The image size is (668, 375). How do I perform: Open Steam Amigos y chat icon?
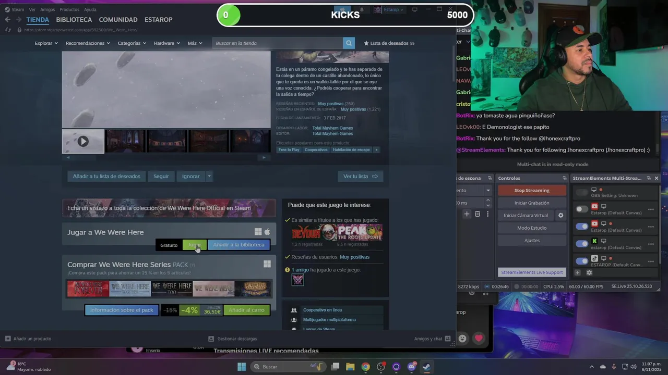(448, 339)
